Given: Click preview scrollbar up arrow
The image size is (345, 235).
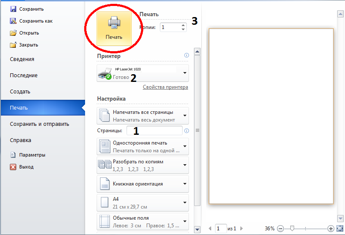Looking at the screenshot, I should click(340, 14).
